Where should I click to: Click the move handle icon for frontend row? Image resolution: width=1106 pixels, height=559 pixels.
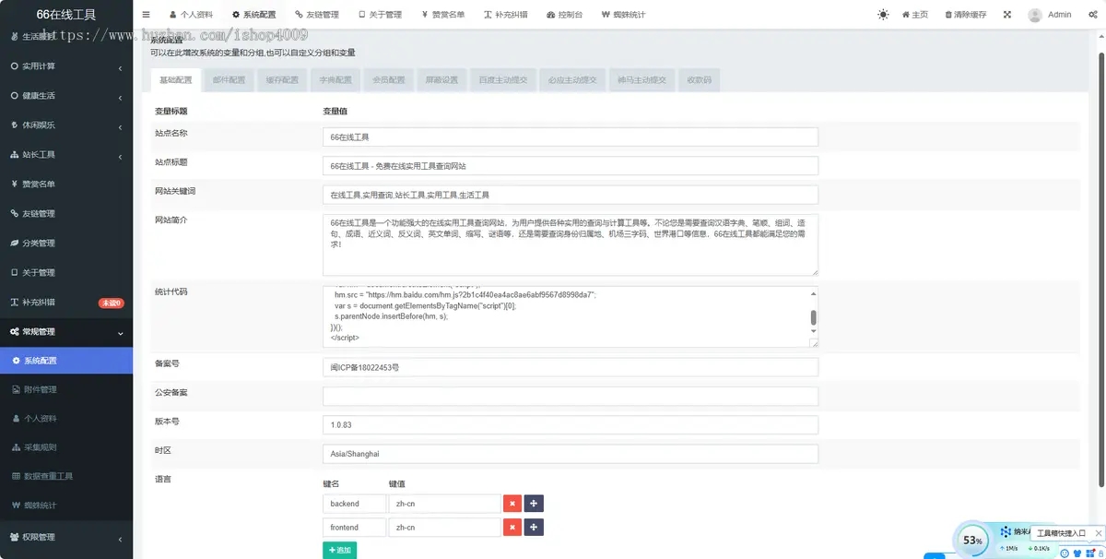click(x=534, y=527)
